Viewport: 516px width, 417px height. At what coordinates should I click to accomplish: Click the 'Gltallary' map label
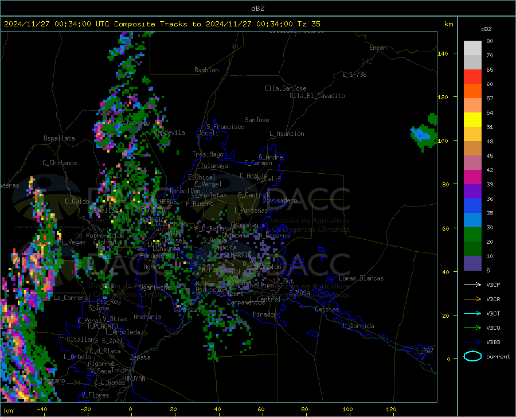click(82, 340)
